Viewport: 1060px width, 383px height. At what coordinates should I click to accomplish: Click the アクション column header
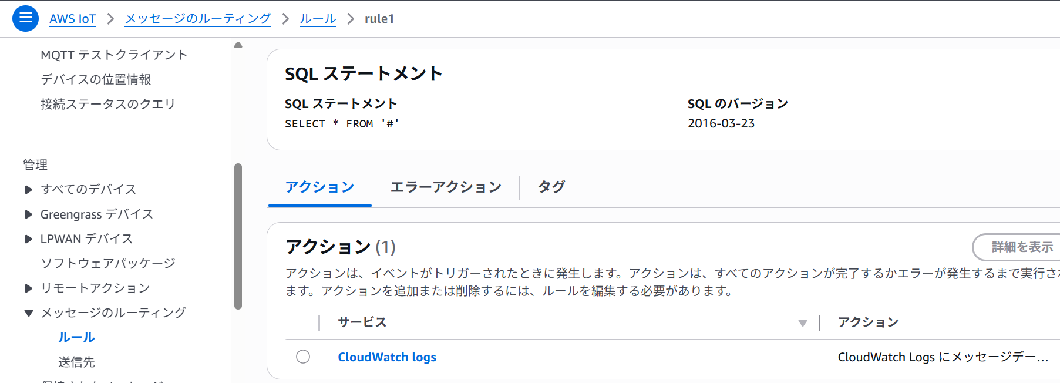click(x=868, y=322)
